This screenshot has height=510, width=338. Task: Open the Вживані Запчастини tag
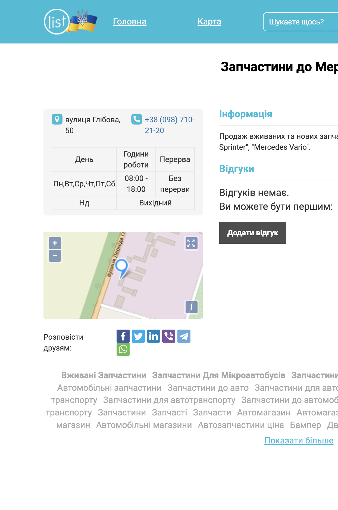pos(104,375)
